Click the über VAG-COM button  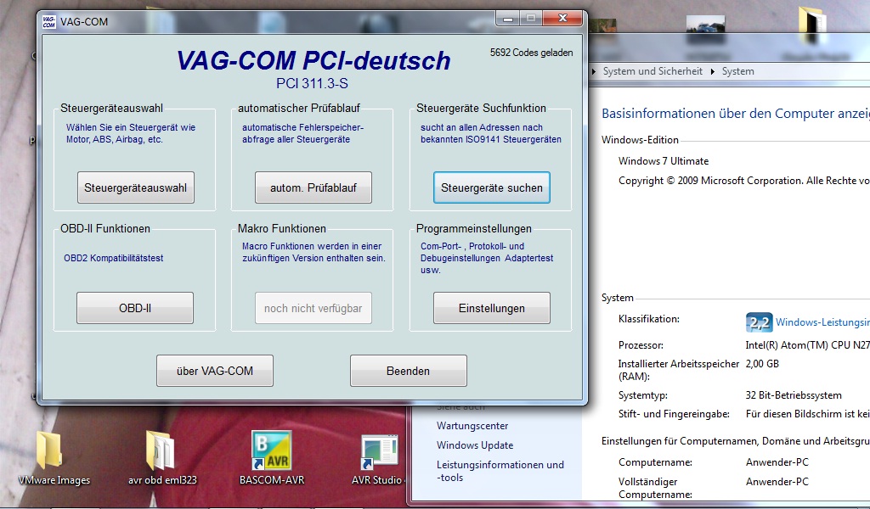(x=215, y=371)
